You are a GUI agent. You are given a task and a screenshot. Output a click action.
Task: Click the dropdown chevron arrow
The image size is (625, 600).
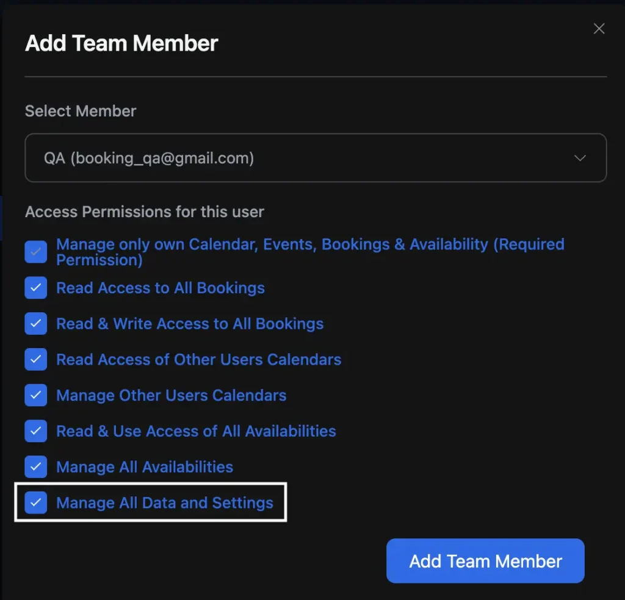pos(580,157)
